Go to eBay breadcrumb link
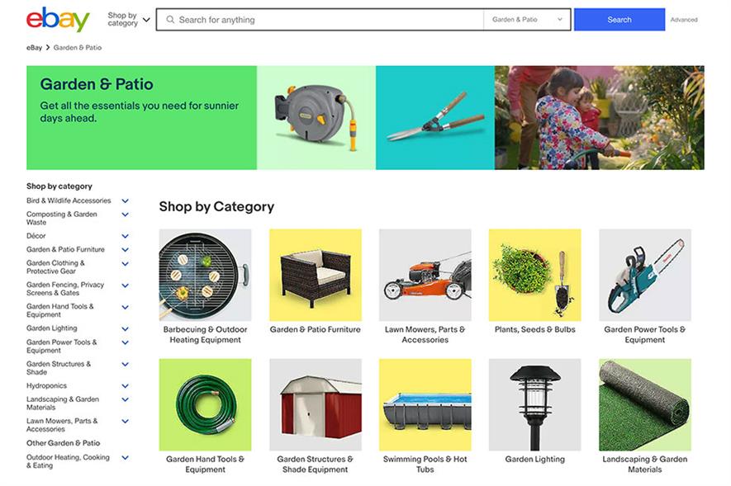Viewport: 731px width, 486px height. 34,48
